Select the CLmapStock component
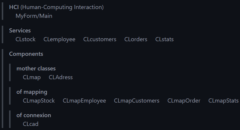240x130 pixels. pyautogui.click(x=39, y=100)
